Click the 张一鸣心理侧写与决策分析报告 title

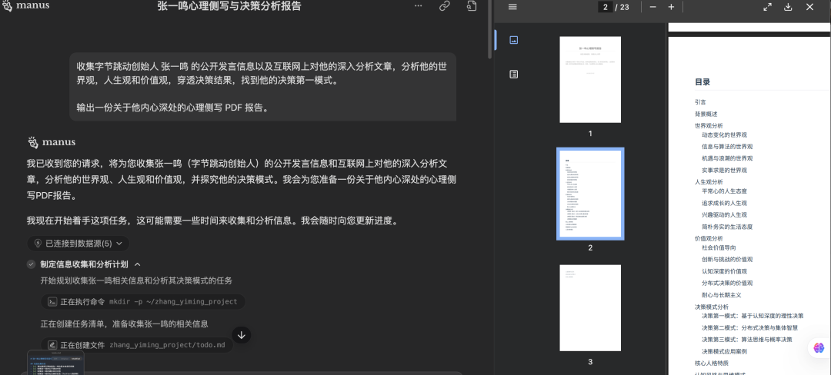(x=229, y=6)
